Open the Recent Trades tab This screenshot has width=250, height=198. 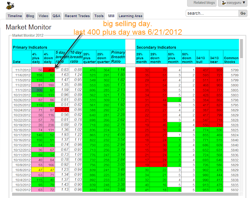[x=77, y=16]
